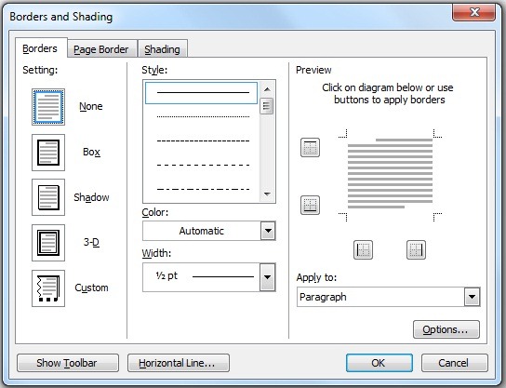Open the Color dropdown showing Automatic
This screenshot has width=506, height=388.
pyautogui.click(x=209, y=231)
